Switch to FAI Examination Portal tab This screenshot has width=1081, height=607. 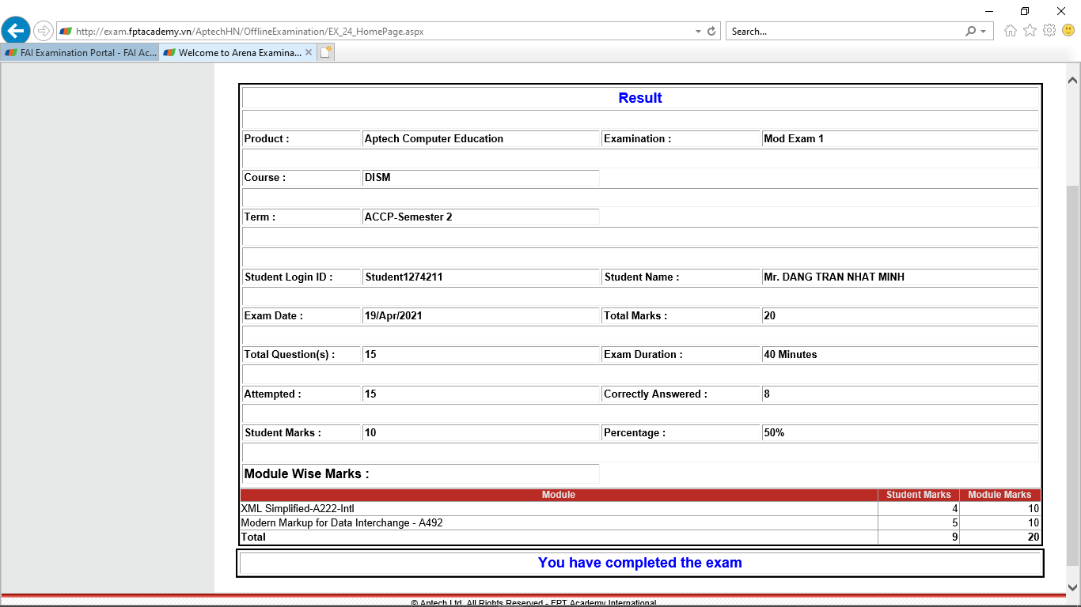(x=80, y=53)
